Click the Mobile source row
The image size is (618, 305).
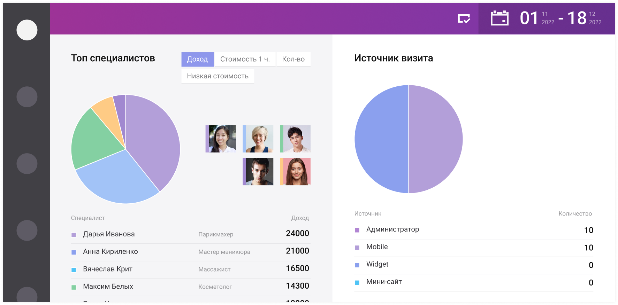pos(377,247)
